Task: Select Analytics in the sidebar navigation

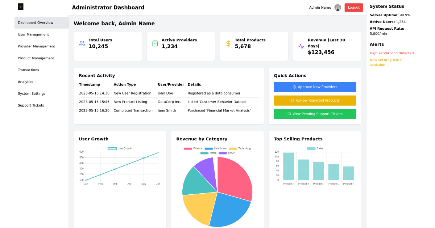Action: (x=25, y=82)
